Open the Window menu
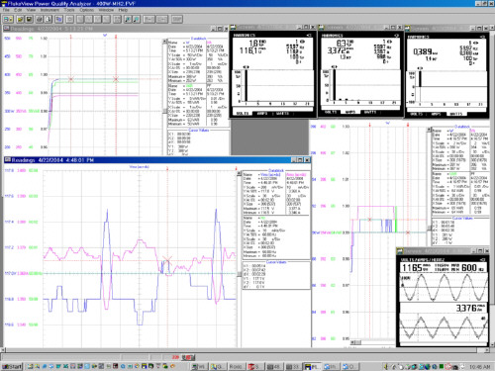The height and width of the screenshot is (371, 495). pos(106,10)
